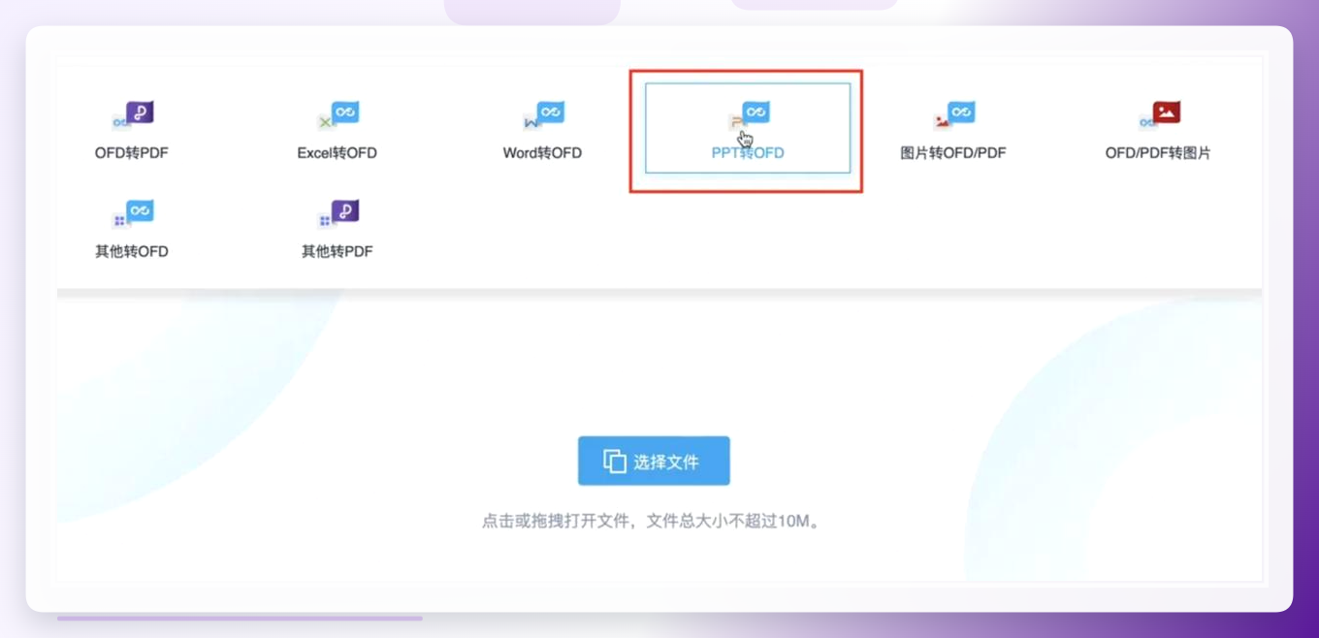Click the 选择文件 button

(654, 461)
